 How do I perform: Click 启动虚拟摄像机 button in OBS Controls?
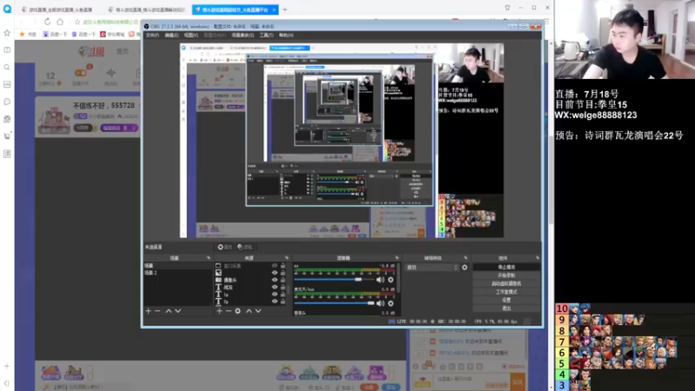(x=506, y=284)
